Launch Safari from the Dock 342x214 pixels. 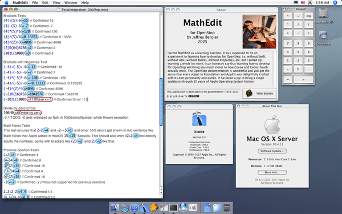(x=125, y=208)
